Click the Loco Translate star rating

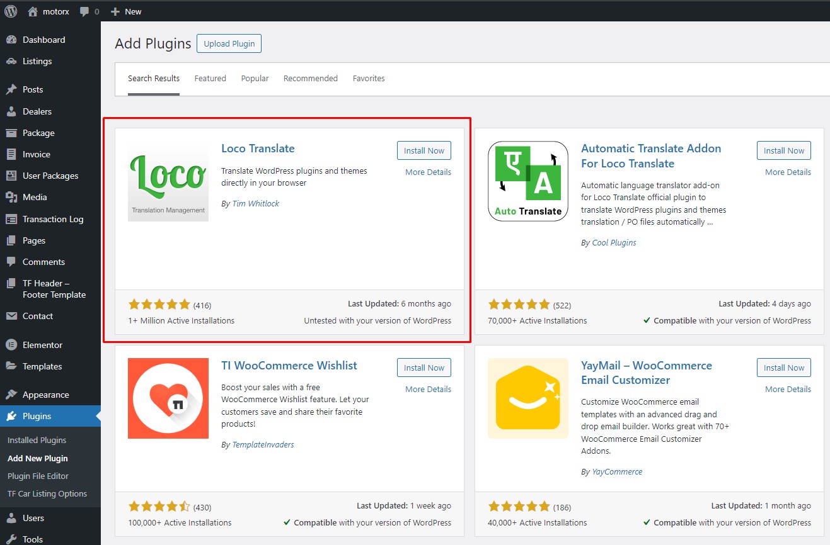click(x=159, y=305)
